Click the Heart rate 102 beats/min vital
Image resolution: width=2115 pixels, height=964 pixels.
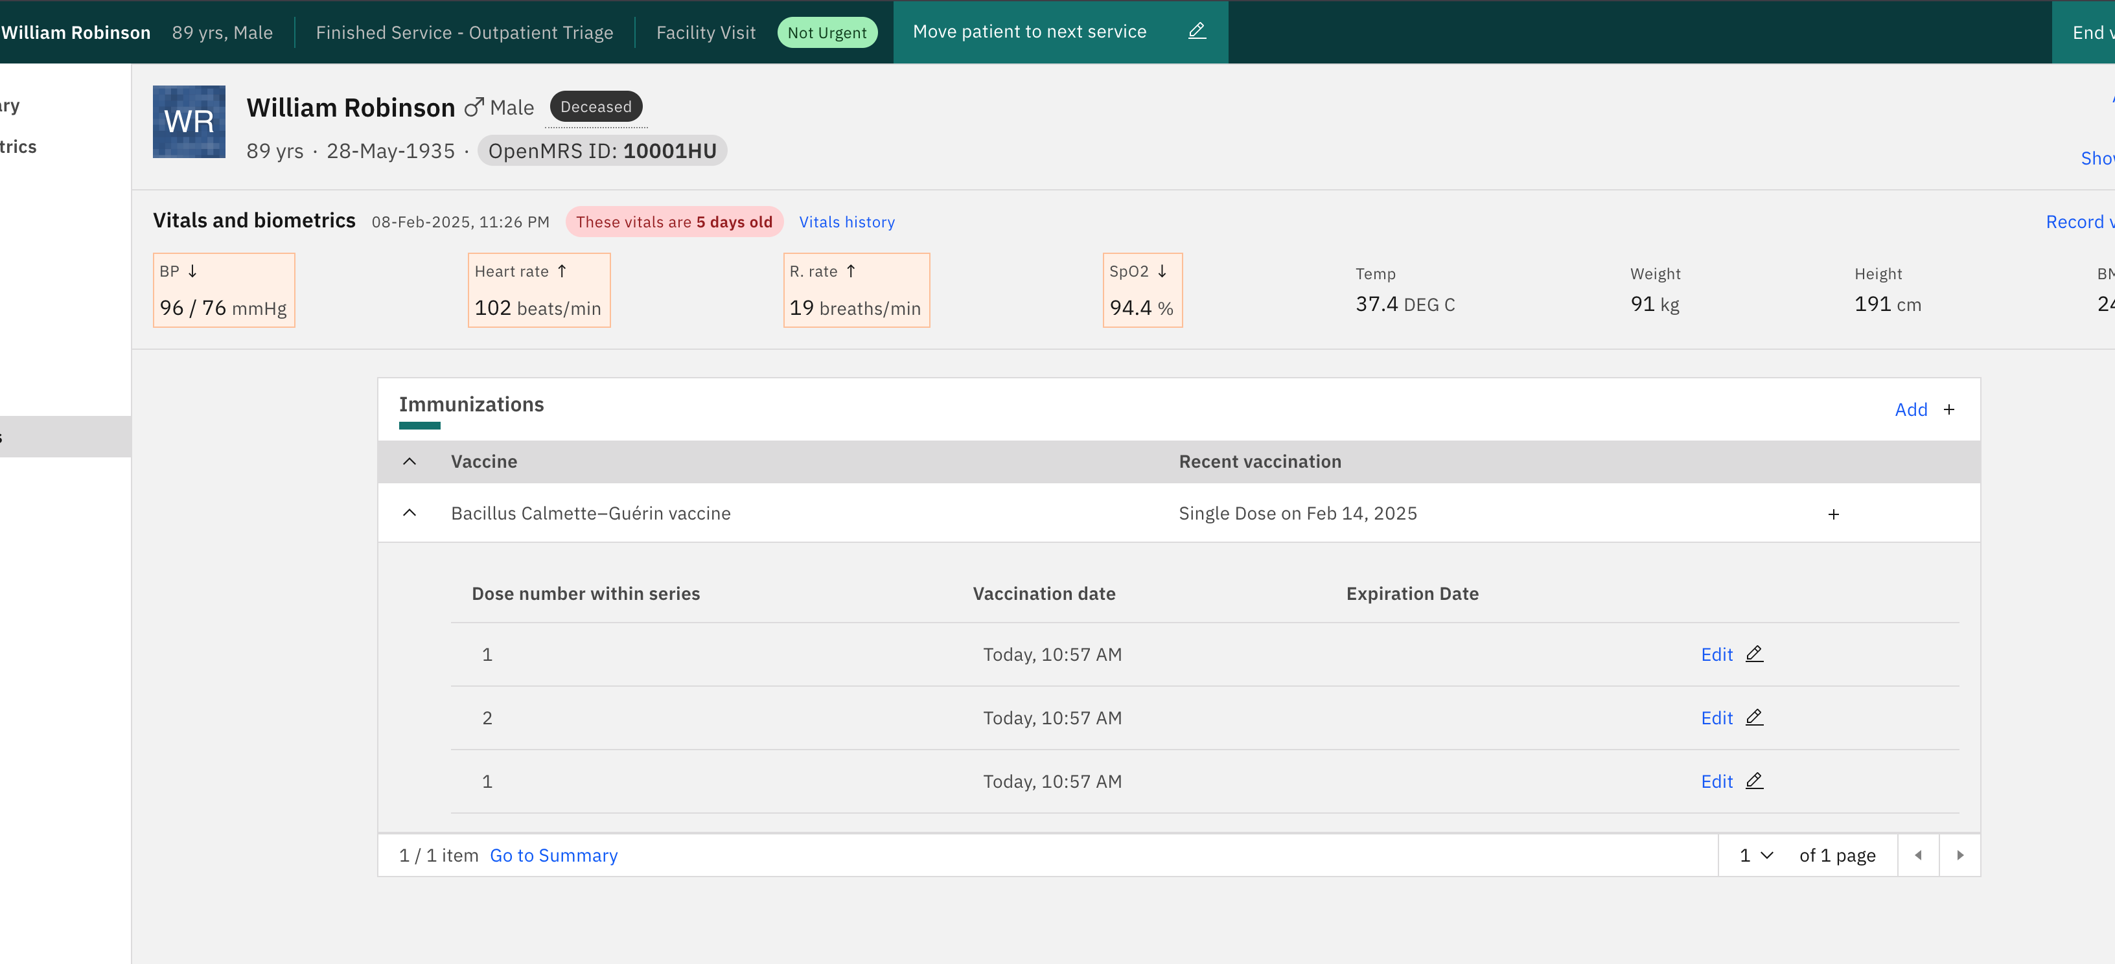coord(538,290)
